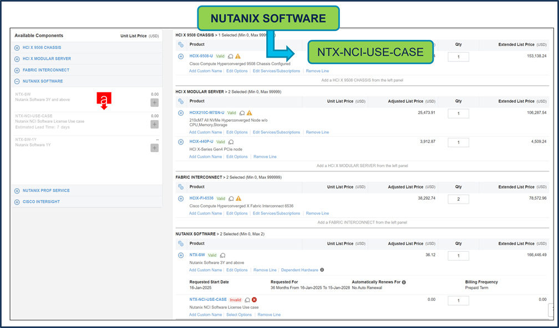Add NTX-NCI-USE-CASE with plus button

coord(154,124)
